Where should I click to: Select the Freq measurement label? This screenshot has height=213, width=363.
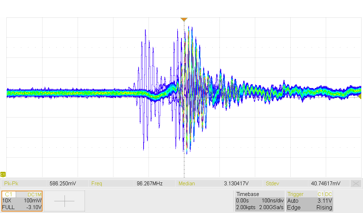96,184
